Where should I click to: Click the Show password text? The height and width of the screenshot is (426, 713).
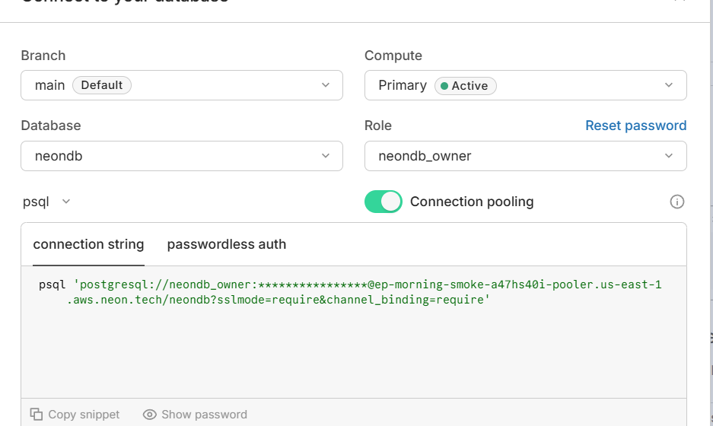click(x=204, y=415)
